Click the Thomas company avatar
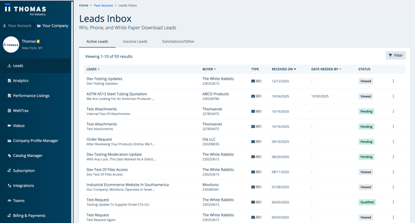415x223 pixels. tap(11, 44)
